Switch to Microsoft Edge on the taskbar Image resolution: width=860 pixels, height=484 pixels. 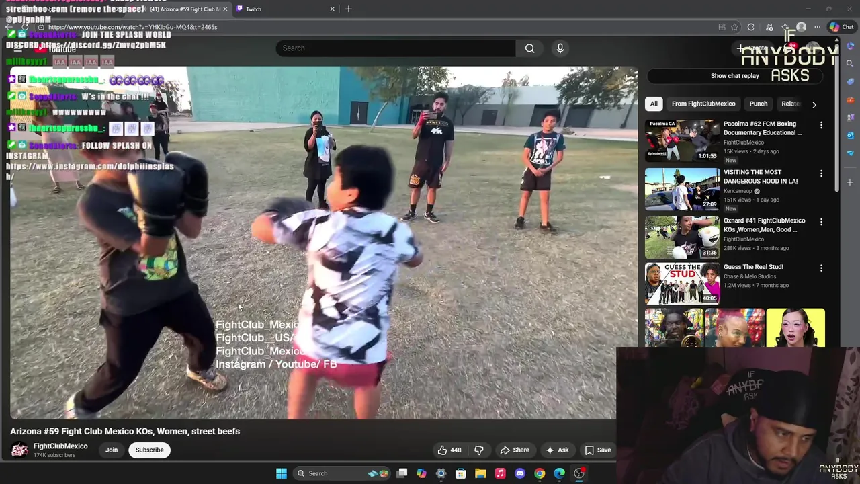[x=559, y=473]
